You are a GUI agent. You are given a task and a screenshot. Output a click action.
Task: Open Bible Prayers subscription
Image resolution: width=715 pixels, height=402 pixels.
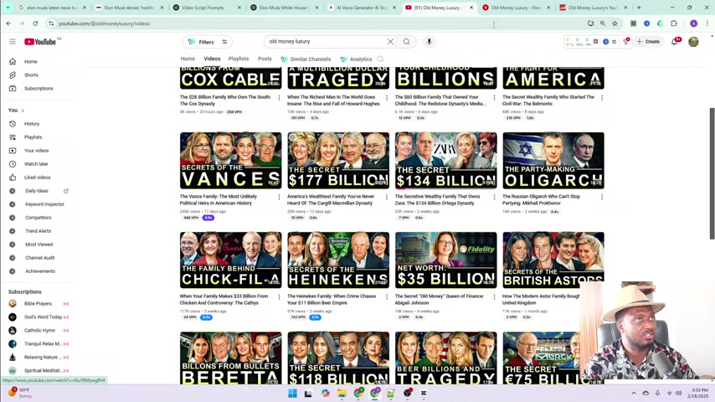[38, 303]
